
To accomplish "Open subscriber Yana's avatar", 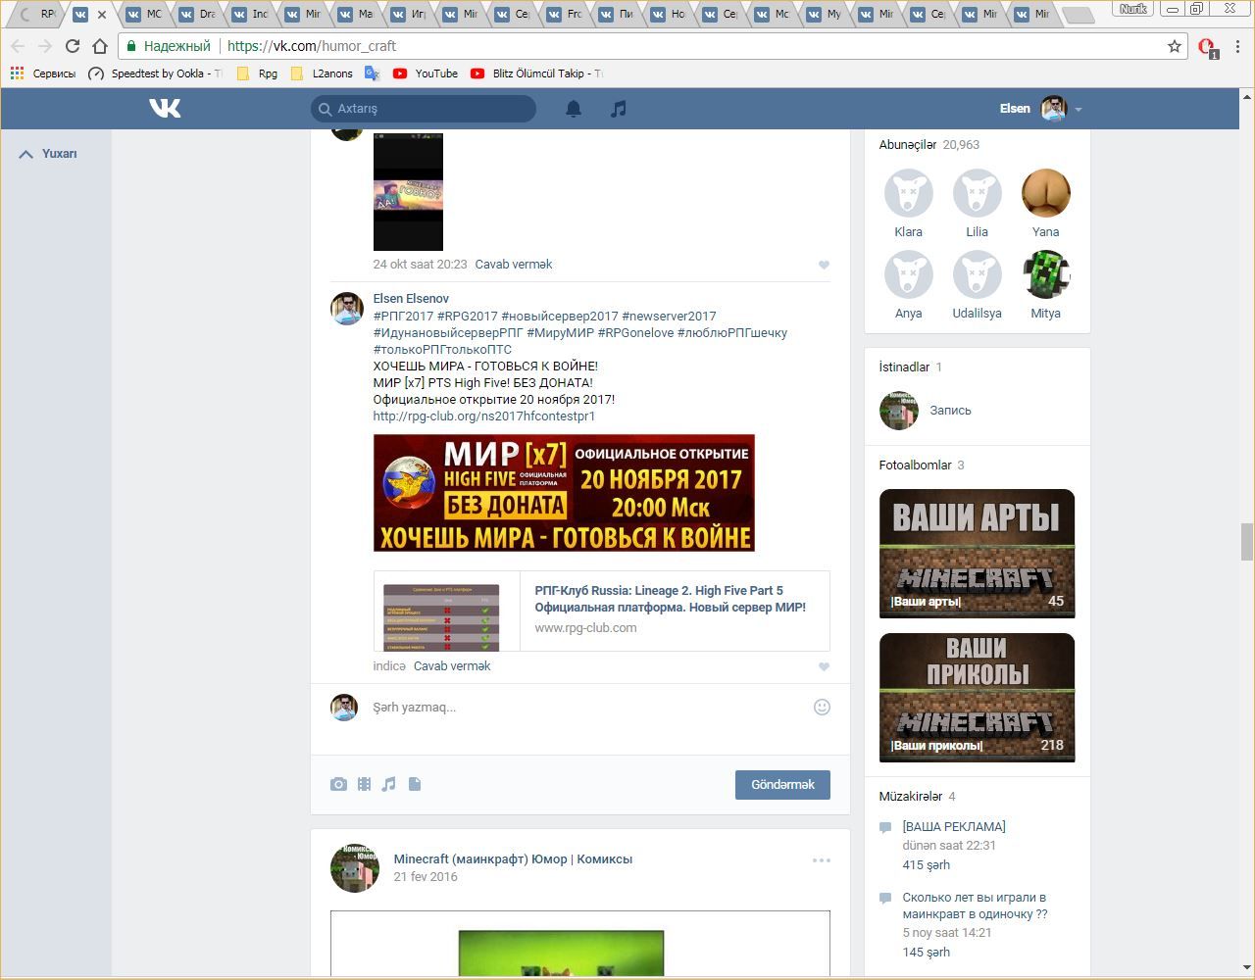I will click(x=1046, y=193).
